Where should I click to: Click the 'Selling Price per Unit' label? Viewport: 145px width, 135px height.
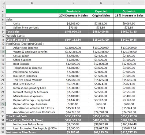26,27
